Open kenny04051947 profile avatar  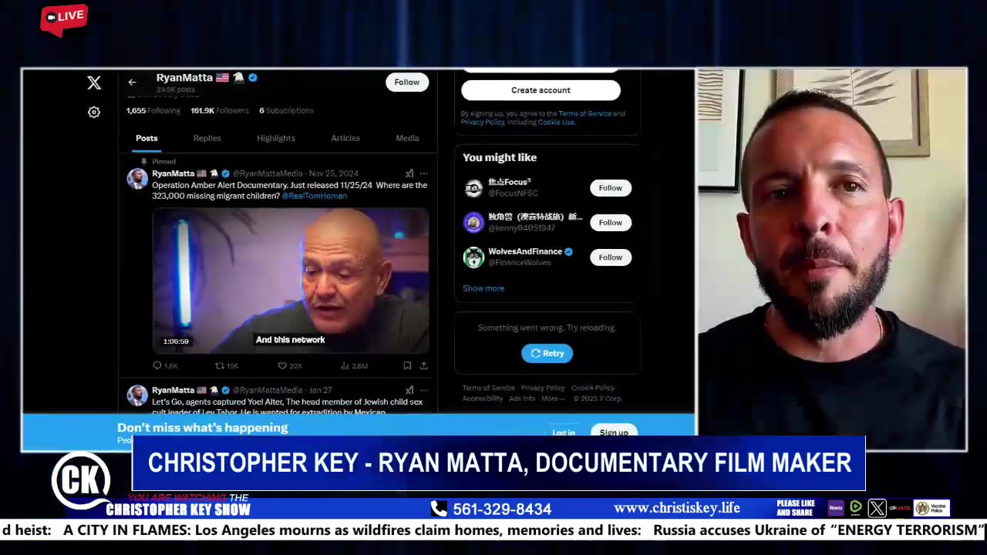click(x=473, y=222)
